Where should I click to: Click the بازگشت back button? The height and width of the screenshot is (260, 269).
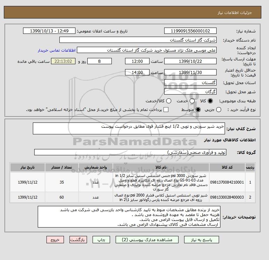[78, 240]
